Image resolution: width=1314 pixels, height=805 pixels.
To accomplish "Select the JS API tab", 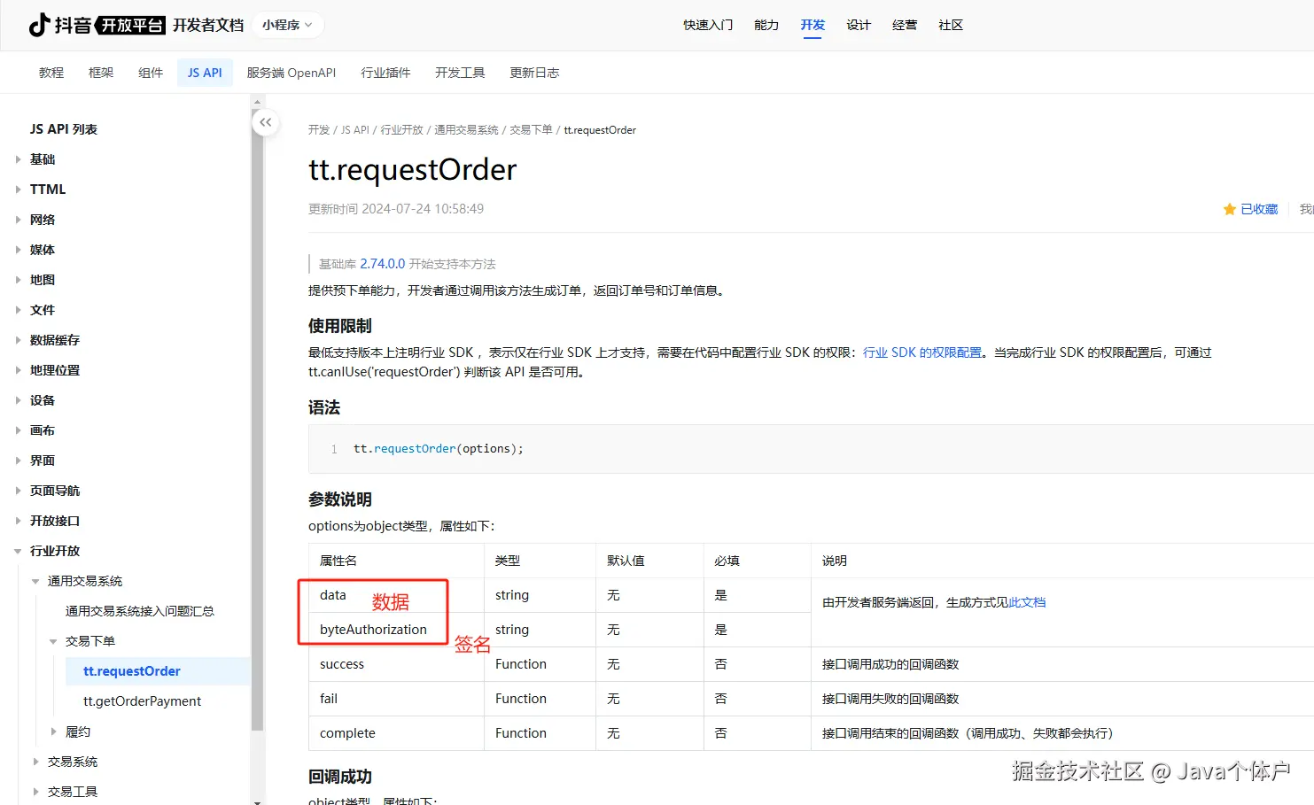I will 205,73.
